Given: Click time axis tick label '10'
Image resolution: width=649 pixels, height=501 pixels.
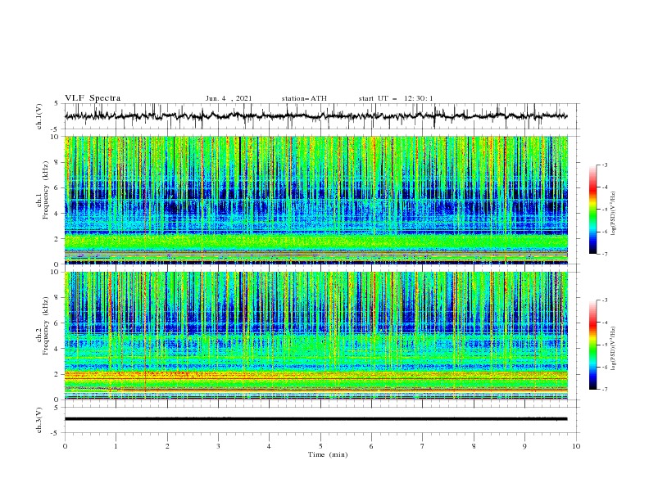Looking at the screenshot, I should click(x=576, y=446).
